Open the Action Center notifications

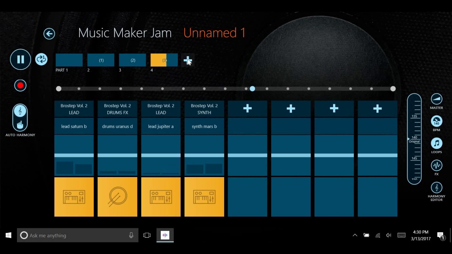(441, 235)
